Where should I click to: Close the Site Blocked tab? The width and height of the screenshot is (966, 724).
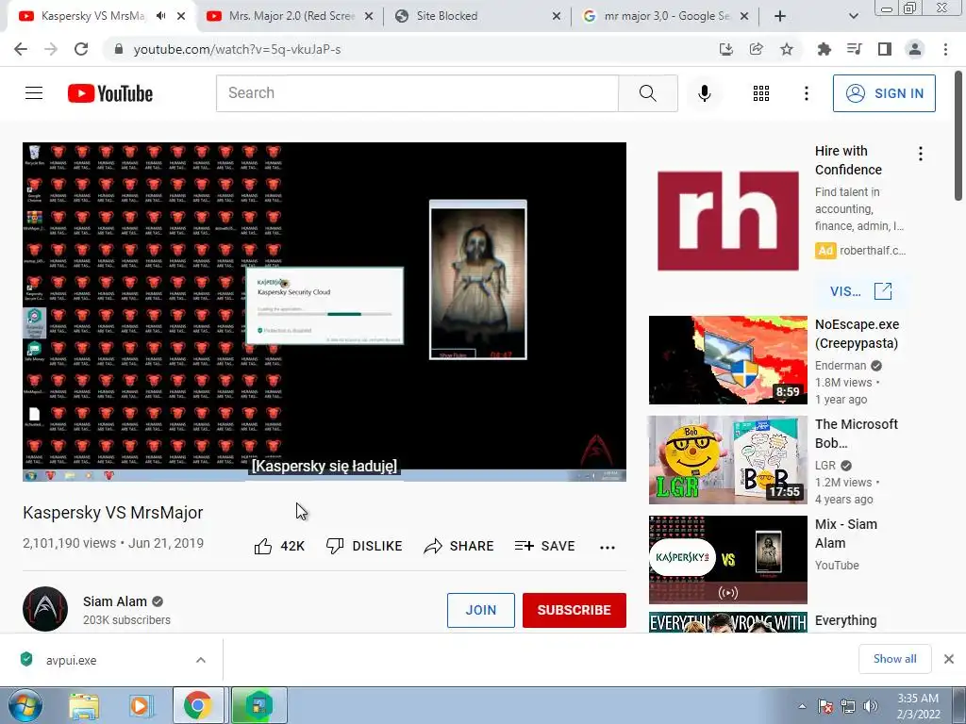[x=557, y=16]
